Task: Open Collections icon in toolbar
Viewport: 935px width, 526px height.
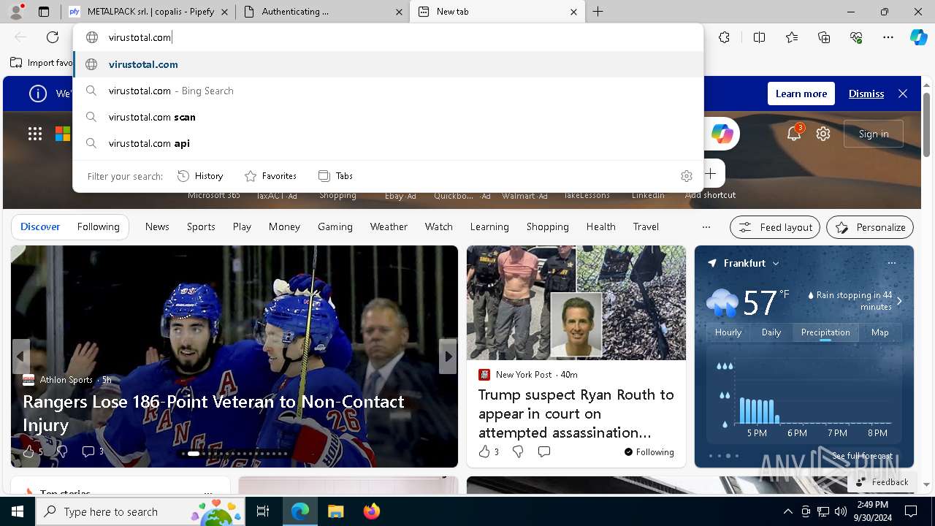Action: (824, 37)
